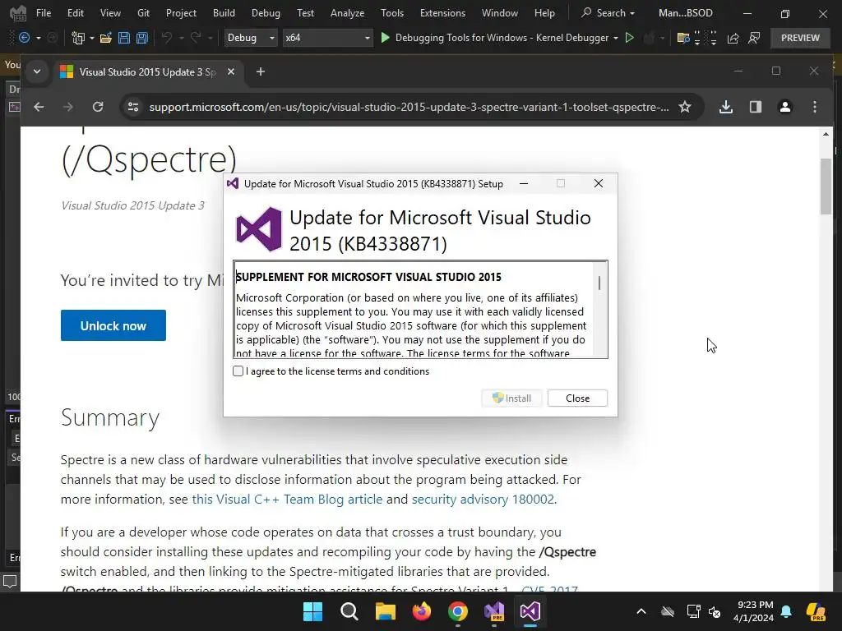Click the browser back arrow
This screenshot has width=842, height=631.
point(39,107)
